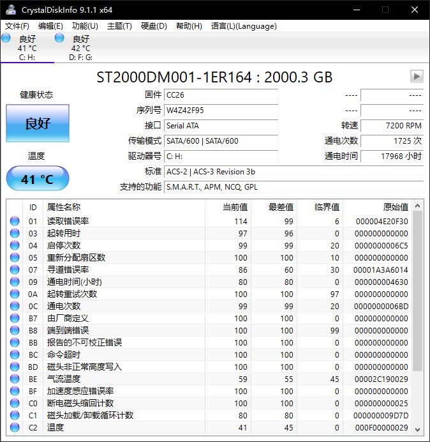Viewport: 430px width, 442px height.
Task: Click the status dot for attribute 05 重新分配扇区数
Action: (x=15, y=257)
